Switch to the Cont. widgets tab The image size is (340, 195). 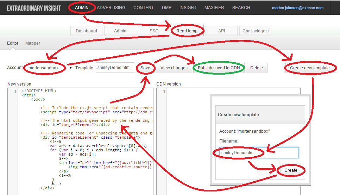click(256, 31)
